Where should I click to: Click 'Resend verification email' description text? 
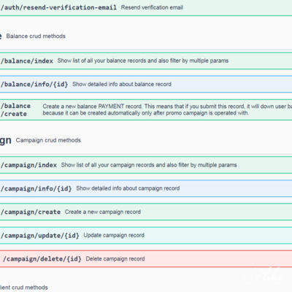tap(152, 7)
